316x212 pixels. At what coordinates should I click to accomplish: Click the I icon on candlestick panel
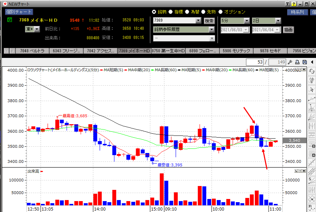click(300, 69)
